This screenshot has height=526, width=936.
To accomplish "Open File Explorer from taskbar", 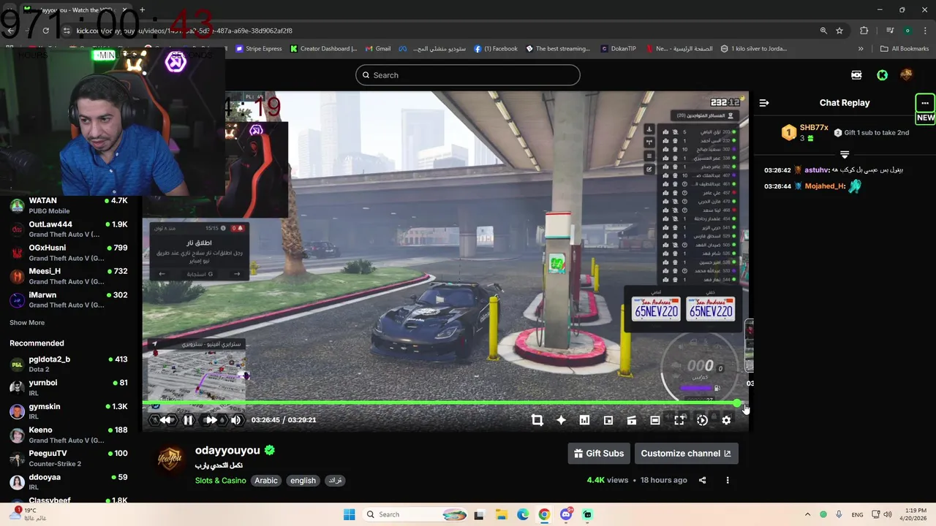I will (x=501, y=514).
